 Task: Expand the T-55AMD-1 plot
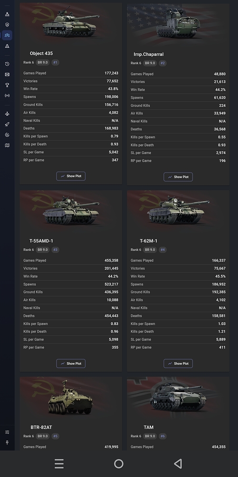point(71,363)
